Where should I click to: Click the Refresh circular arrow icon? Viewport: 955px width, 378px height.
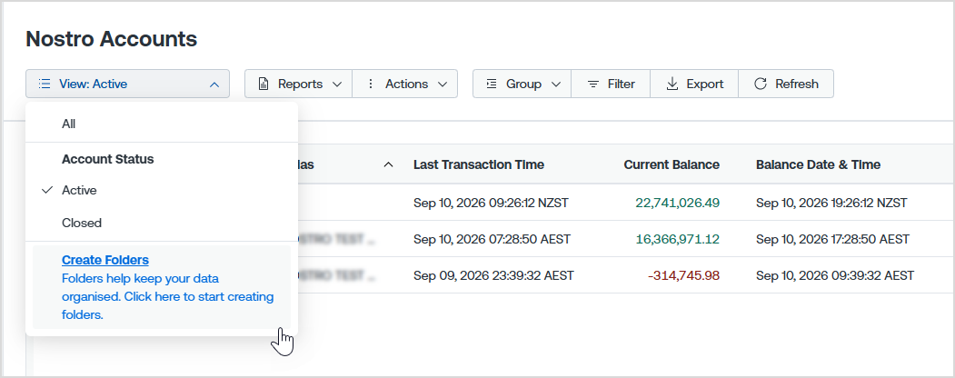click(x=761, y=84)
